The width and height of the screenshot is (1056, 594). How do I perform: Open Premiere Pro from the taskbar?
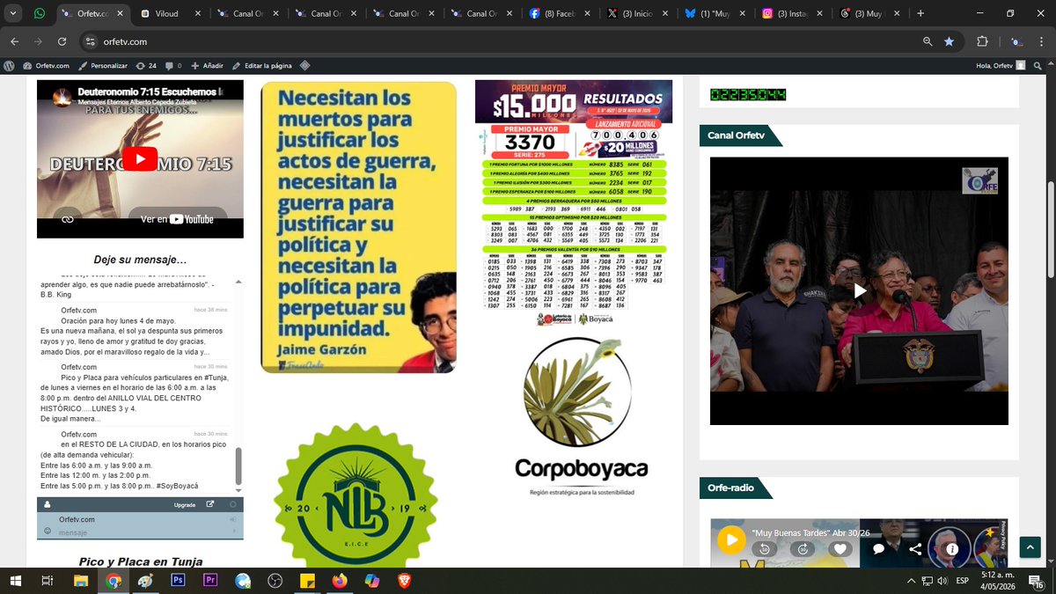[x=210, y=581]
